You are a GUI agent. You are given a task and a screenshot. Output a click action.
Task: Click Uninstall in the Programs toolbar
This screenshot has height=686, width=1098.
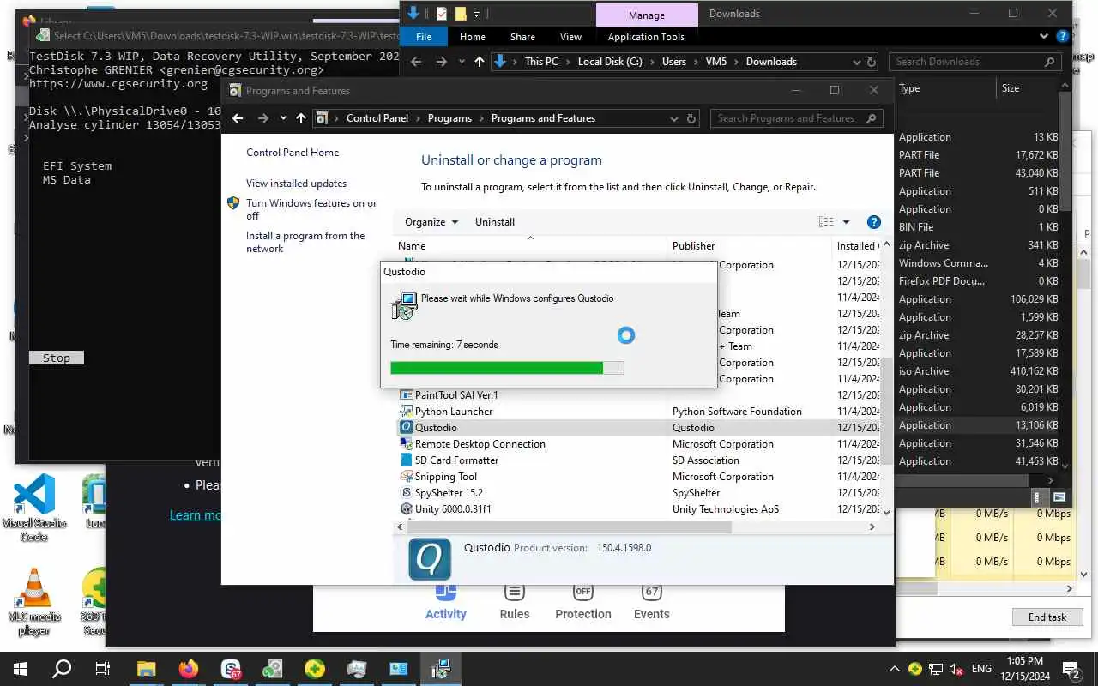495,222
